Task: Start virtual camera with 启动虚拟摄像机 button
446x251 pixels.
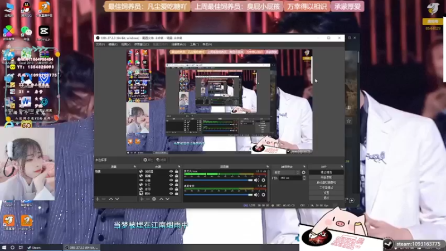Action: [326, 182]
